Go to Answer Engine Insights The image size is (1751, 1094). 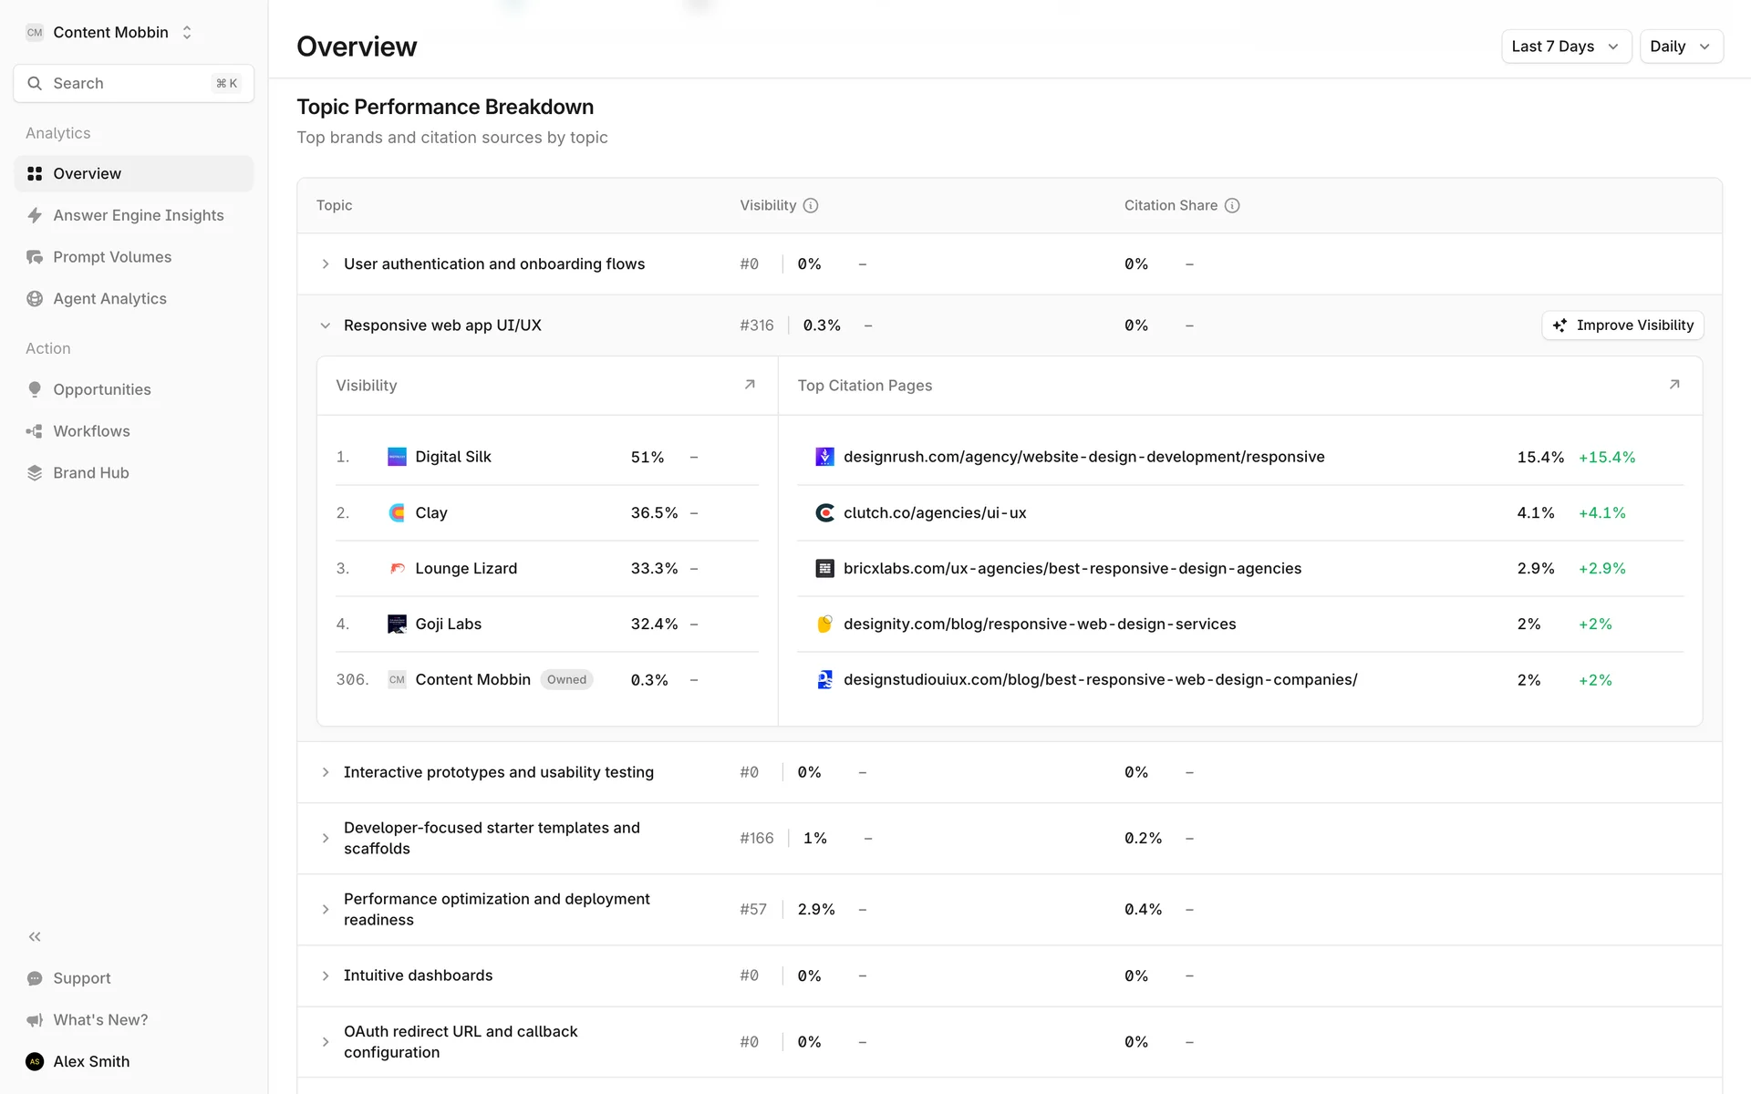click(138, 215)
